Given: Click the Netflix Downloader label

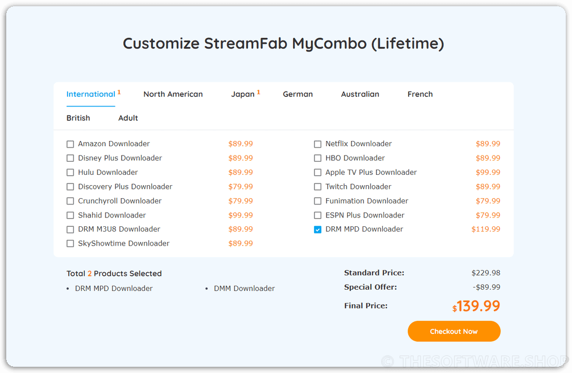Looking at the screenshot, I should [358, 144].
